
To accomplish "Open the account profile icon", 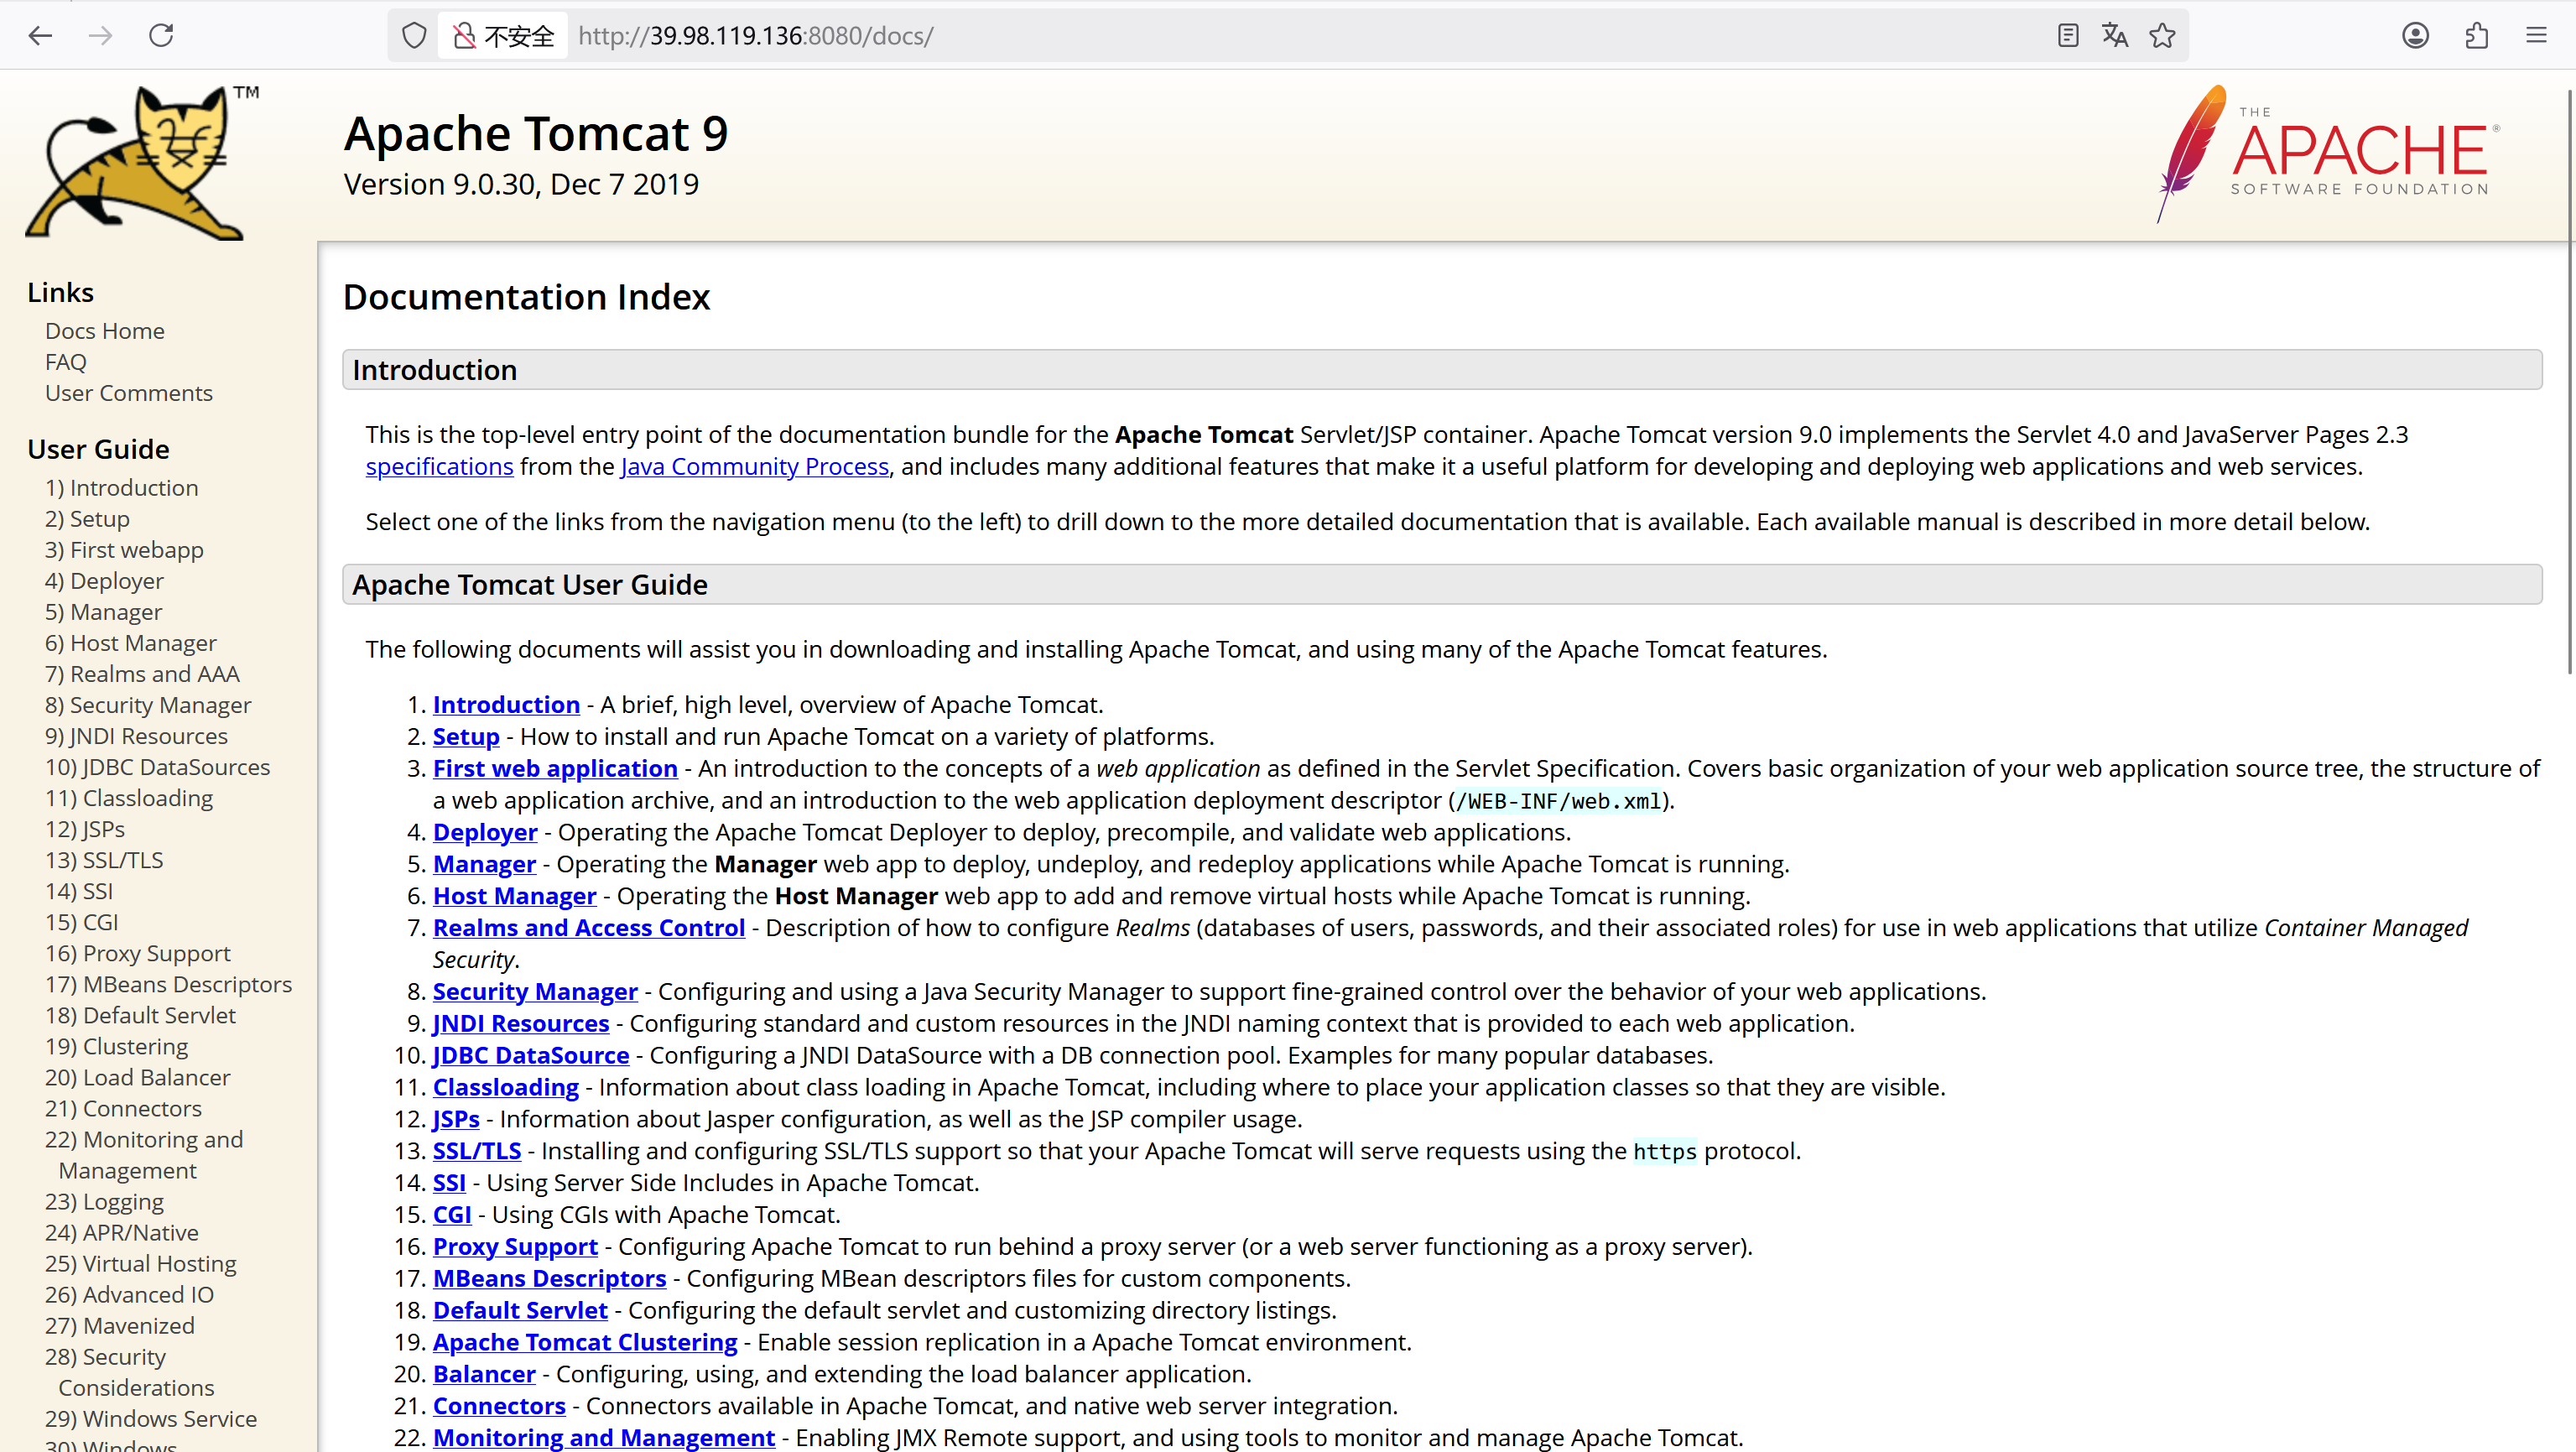I will (x=2415, y=36).
